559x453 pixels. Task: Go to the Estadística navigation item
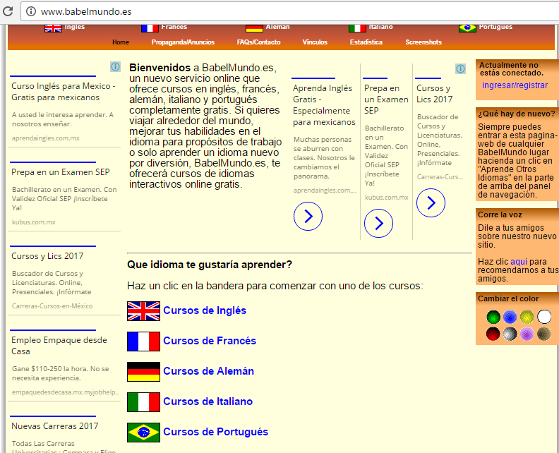coord(366,42)
